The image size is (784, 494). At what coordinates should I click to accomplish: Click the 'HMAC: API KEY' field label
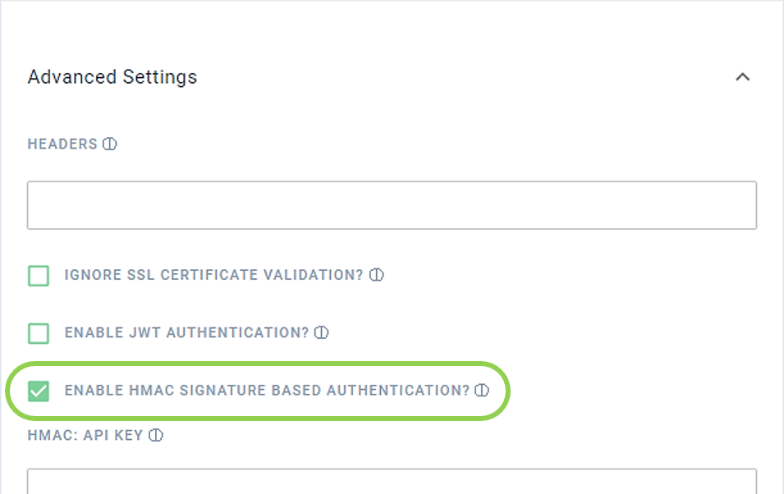click(85, 436)
